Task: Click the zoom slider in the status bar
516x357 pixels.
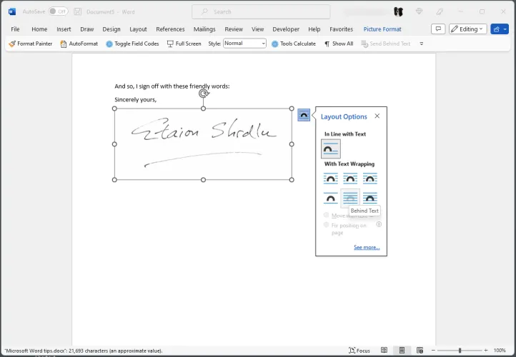Action: 460,351
